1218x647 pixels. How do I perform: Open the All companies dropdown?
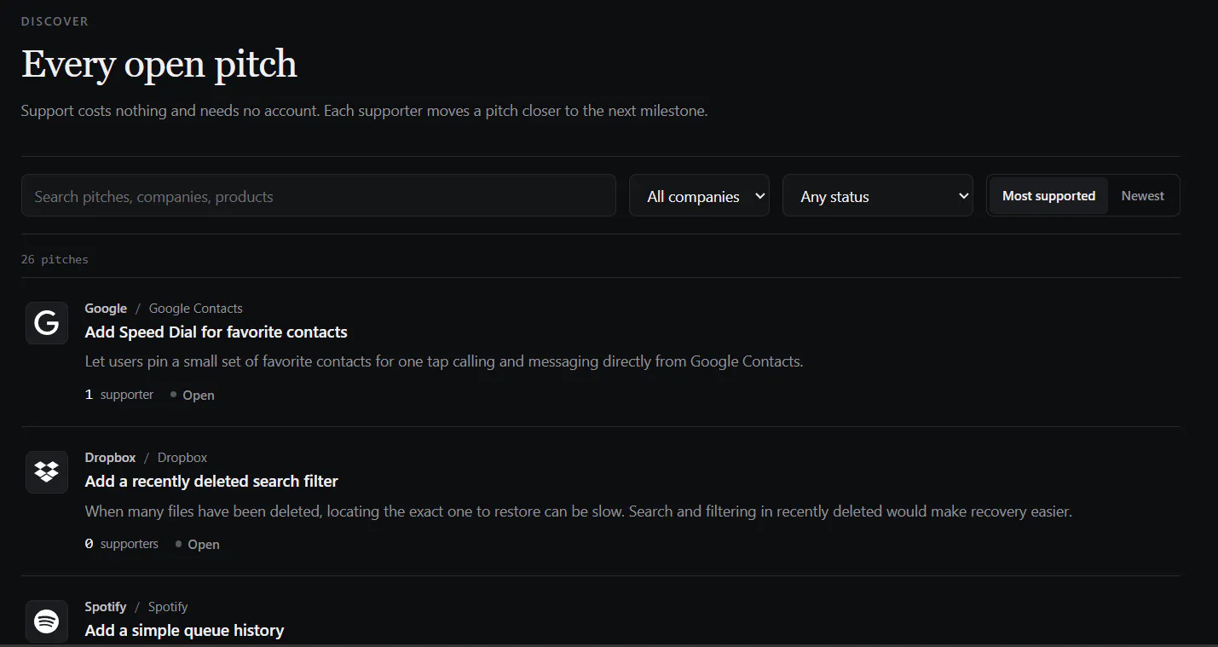coord(699,196)
